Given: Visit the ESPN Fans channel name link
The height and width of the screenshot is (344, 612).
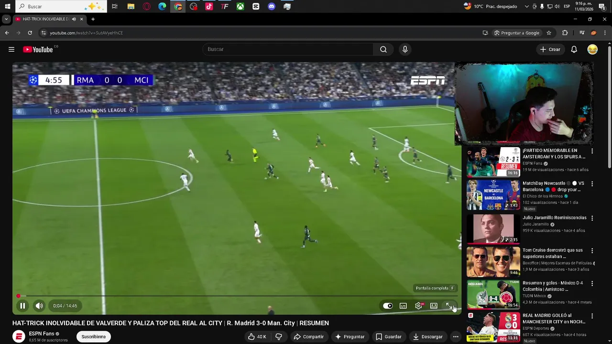Looking at the screenshot, I should pos(42,333).
